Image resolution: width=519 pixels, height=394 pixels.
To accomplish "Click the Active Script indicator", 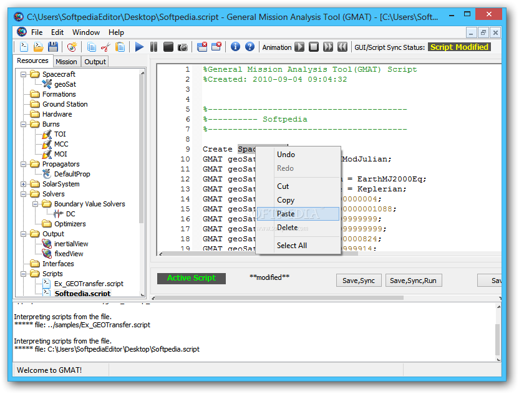I will [192, 278].
